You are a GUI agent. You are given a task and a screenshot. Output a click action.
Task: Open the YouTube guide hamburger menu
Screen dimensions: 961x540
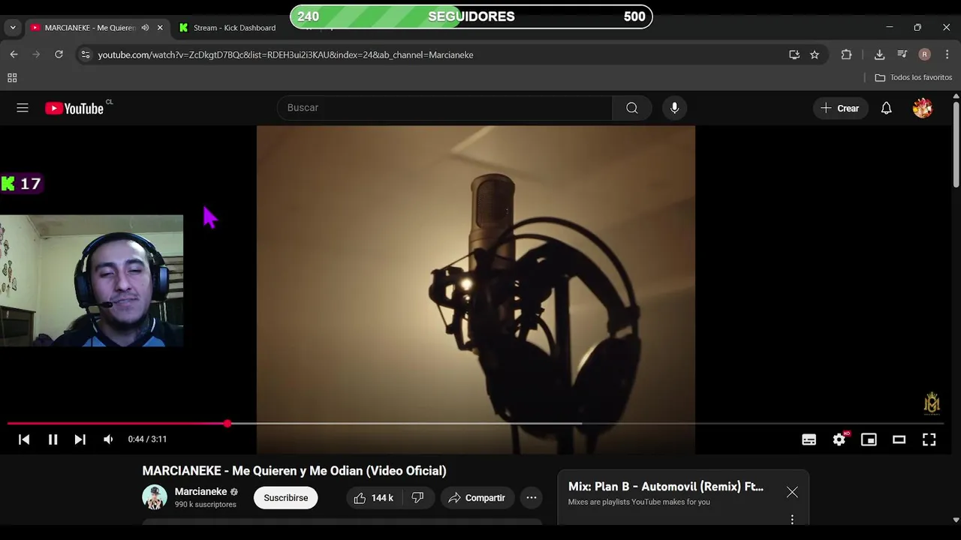(23, 108)
